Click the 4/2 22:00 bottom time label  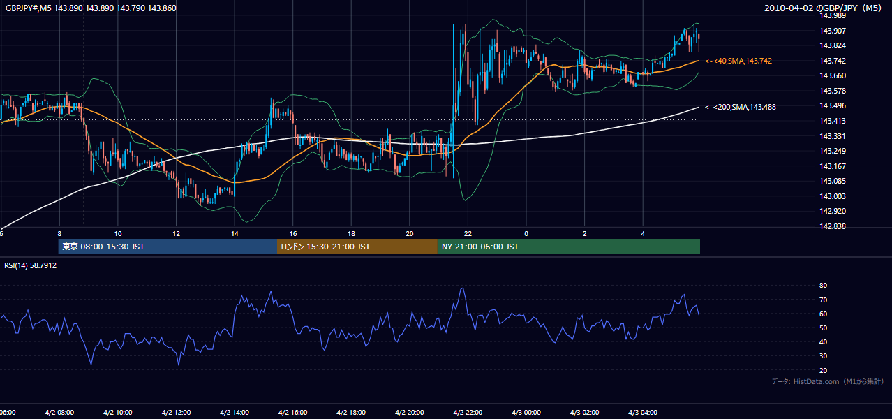[468, 413]
